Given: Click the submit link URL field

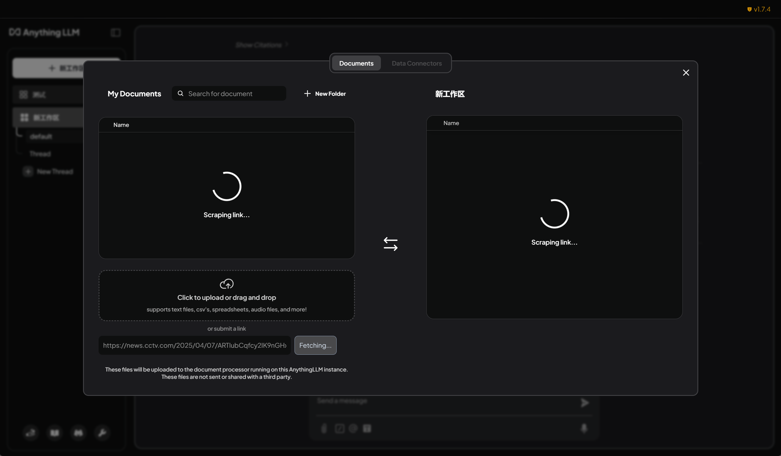Looking at the screenshot, I should coord(194,345).
